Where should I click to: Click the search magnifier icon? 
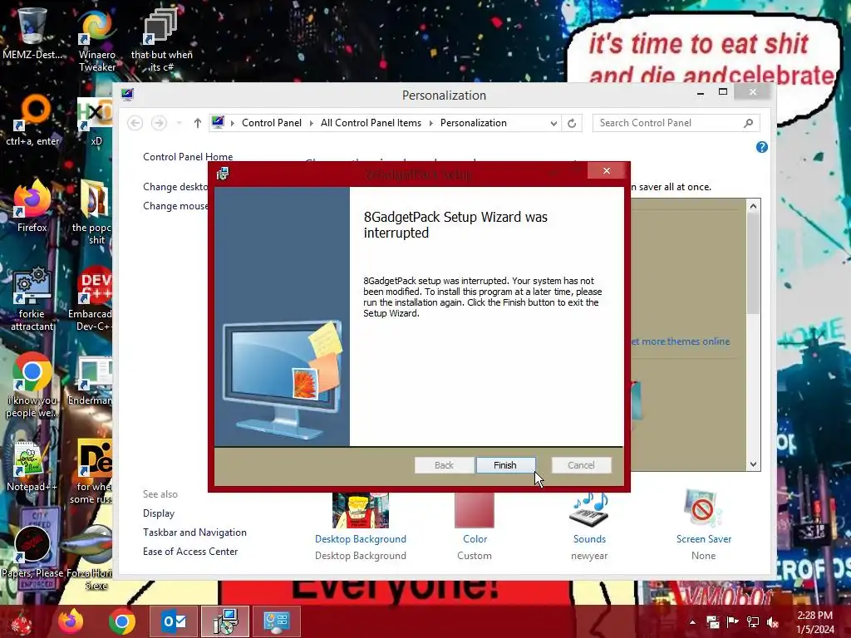tap(749, 123)
